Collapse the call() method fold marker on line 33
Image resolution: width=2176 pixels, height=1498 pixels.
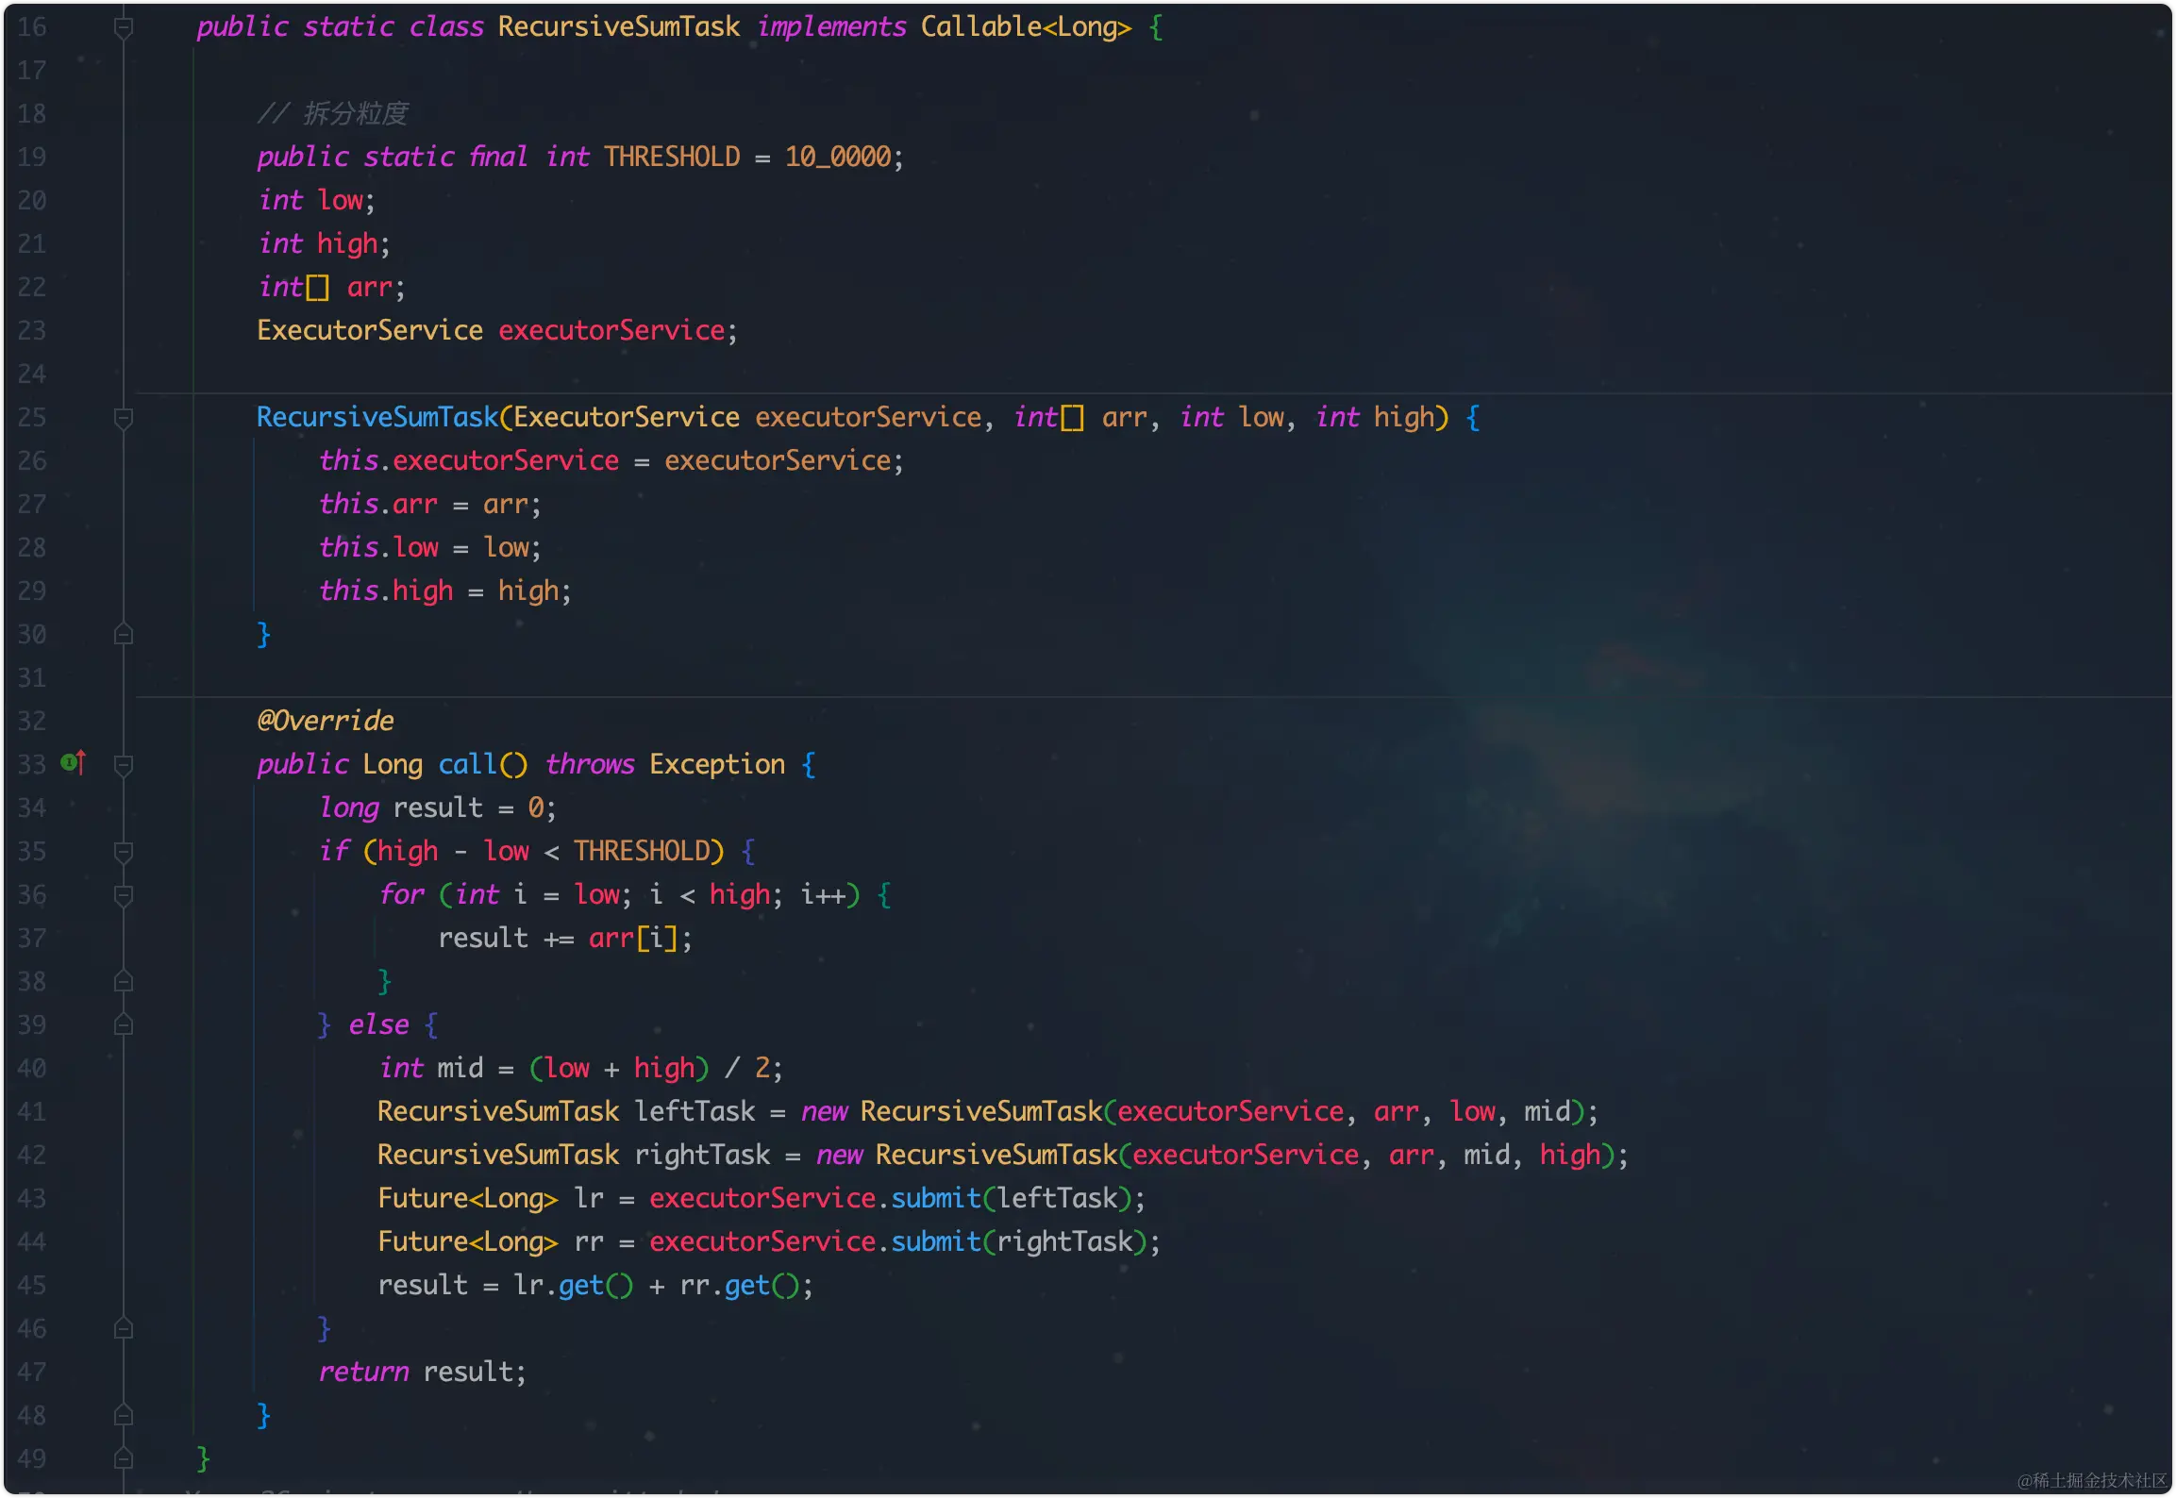[123, 765]
